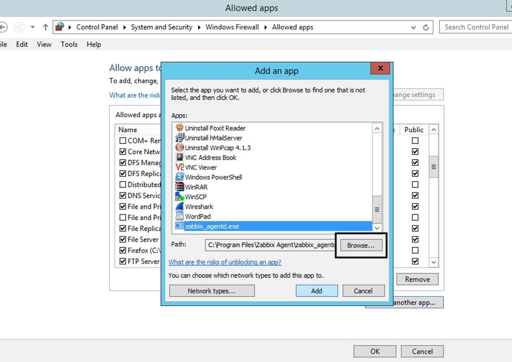The image size is (512, 362).
Task: Click the Apps list scrollbar thumb
Action: tap(377, 210)
